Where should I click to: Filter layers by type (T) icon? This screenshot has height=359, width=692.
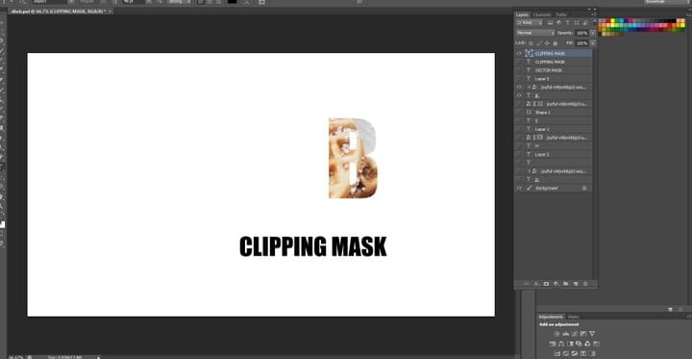click(568, 22)
